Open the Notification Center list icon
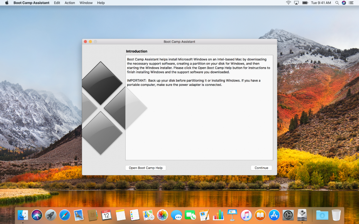The image size is (359, 224). [351, 3]
